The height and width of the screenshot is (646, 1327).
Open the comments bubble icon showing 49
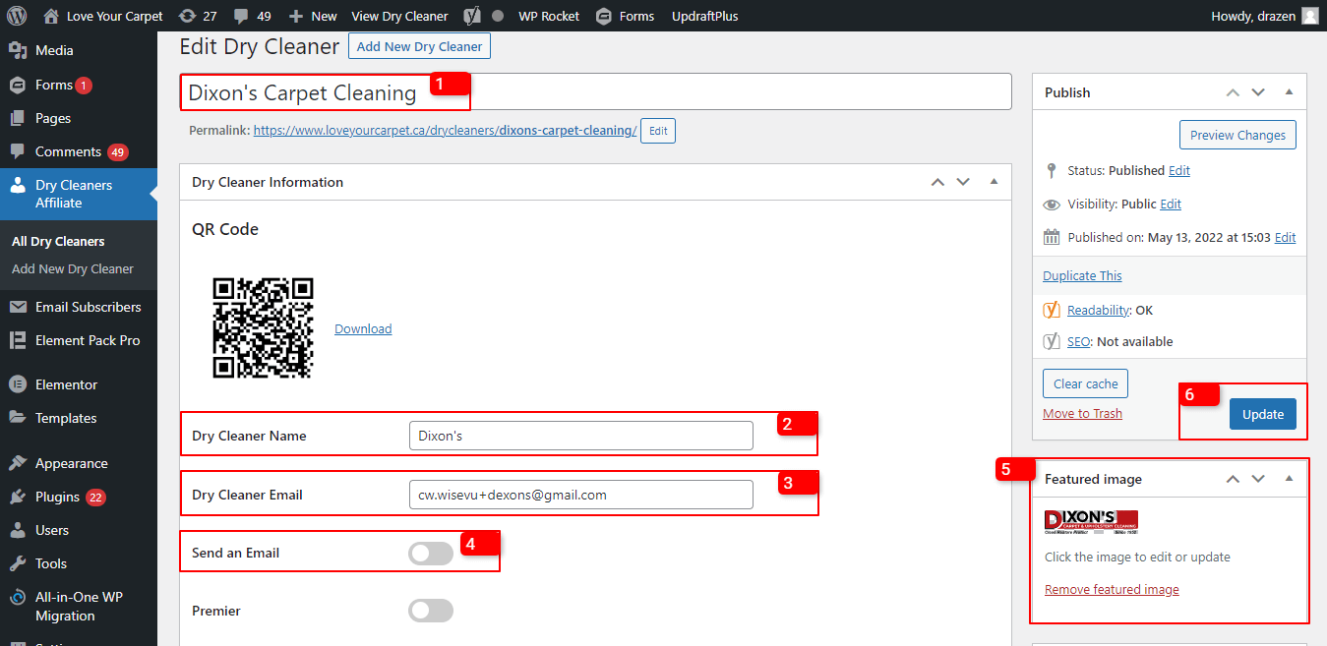241,17
